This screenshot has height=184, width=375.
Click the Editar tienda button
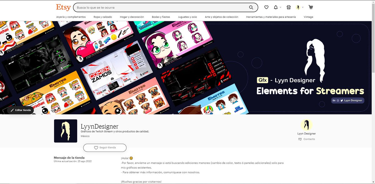(21, 110)
